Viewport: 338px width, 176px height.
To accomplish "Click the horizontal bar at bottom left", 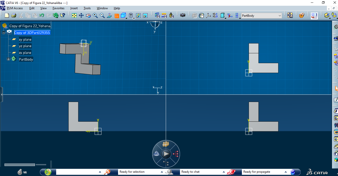I will [20, 165].
